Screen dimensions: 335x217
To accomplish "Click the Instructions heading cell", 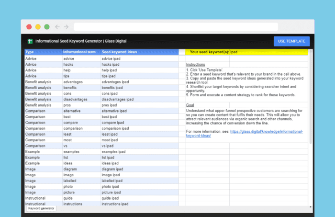I will click(x=207, y=64).
